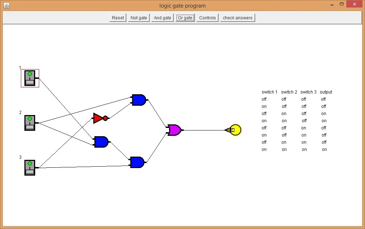Screen dimensions: 365x229
Task: Toggle switch 3
Action: [30, 168]
